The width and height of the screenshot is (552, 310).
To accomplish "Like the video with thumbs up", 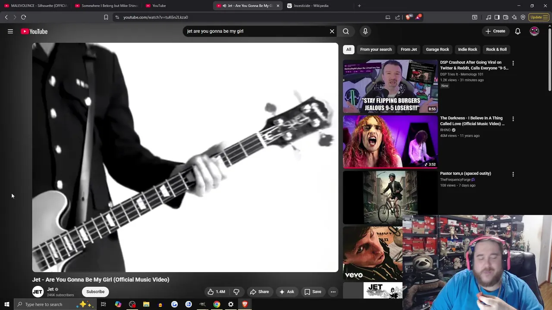I will 216,291.
